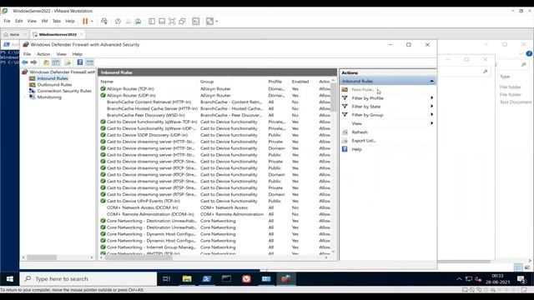Click the Forward arrow in Firewall toolbar
The width and height of the screenshot is (534, 300).
click(x=33, y=62)
